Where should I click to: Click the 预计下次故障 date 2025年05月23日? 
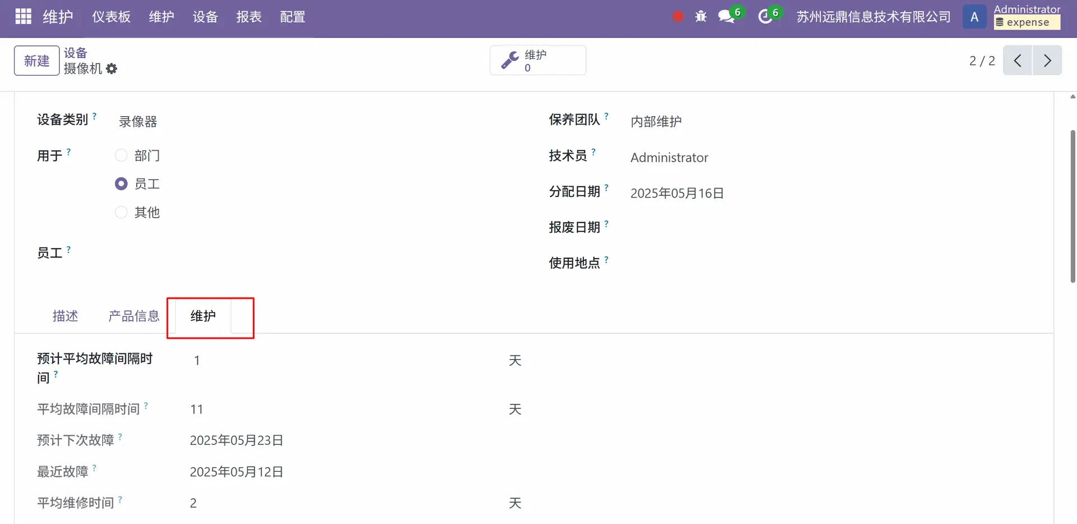coord(236,440)
